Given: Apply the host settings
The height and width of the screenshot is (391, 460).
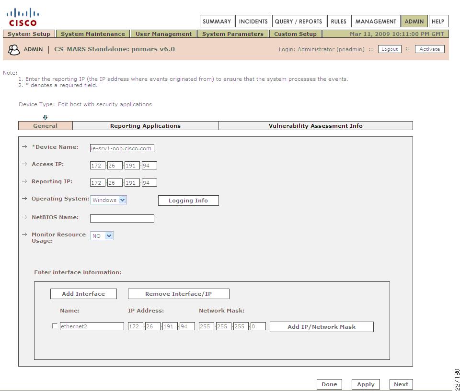Looking at the screenshot, I should pyautogui.click(x=366, y=384).
